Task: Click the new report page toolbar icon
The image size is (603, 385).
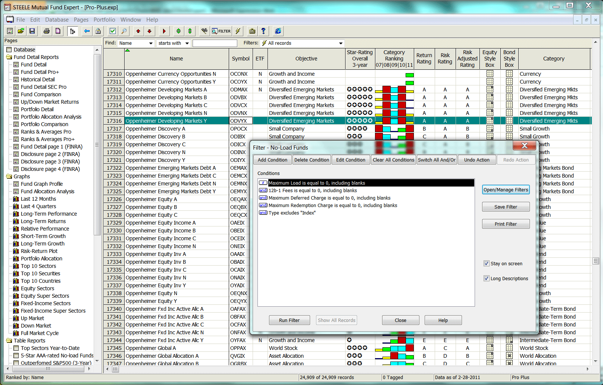Action: tap(10, 31)
